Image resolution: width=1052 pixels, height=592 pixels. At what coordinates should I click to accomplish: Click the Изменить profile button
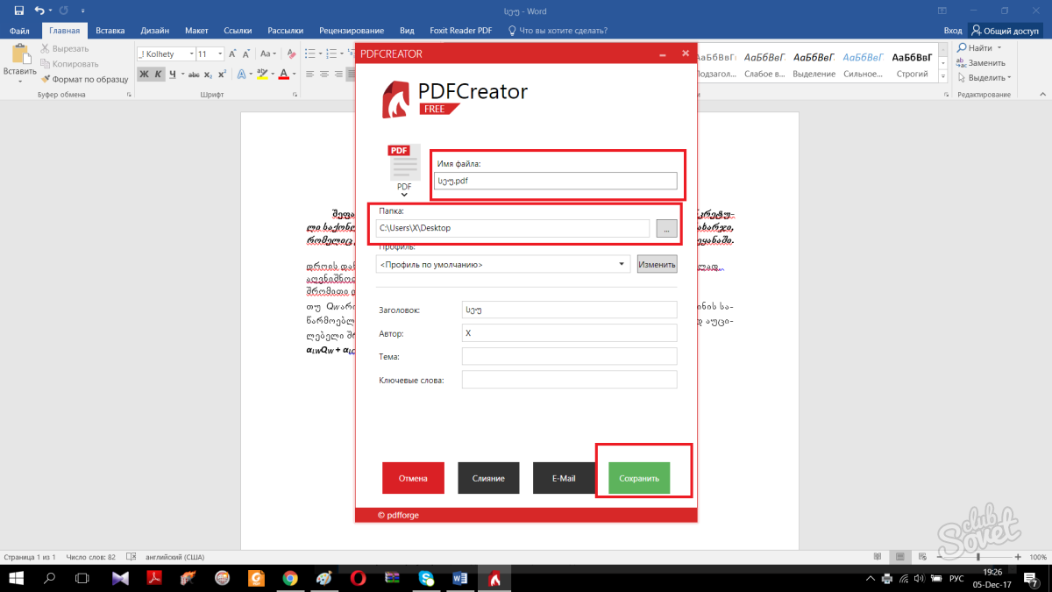click(x=657, y=264)
